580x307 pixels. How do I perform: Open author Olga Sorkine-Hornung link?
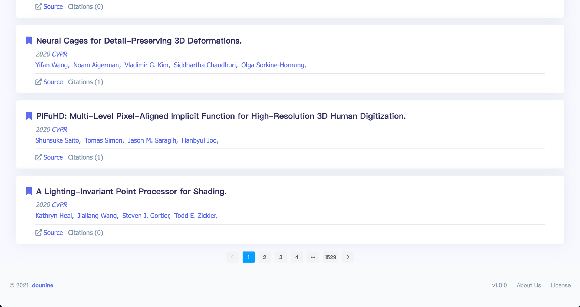click(x=273, y=65)
